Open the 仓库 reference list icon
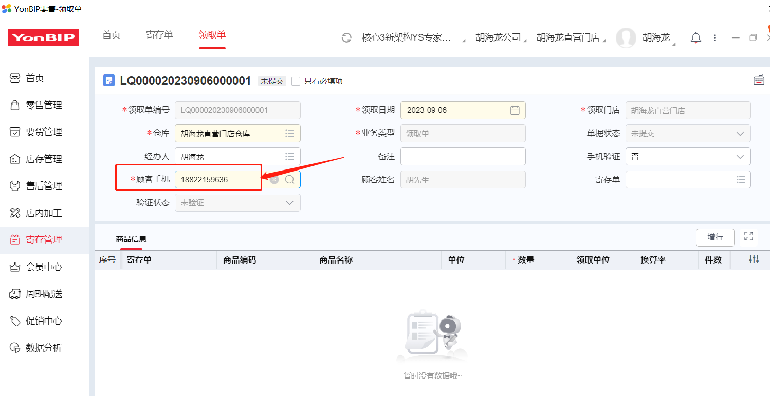The height and width of the screenshot is (396, 770). pyautogui.click(x=290, y=134)
